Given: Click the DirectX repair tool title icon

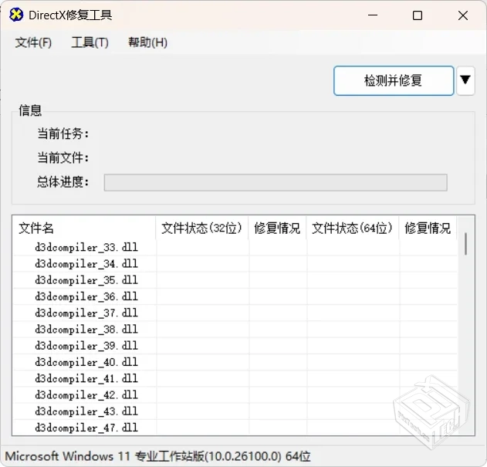Looking at the screenshot, I should pos(16,15).
